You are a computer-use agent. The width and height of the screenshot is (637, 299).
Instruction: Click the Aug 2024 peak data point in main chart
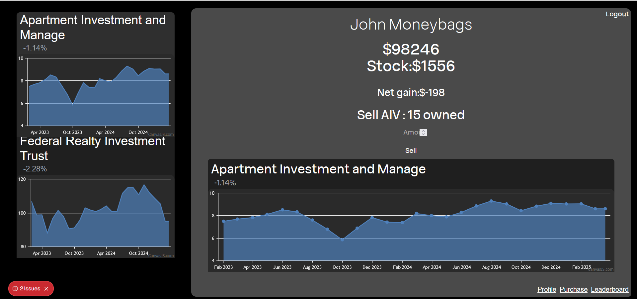491,201
